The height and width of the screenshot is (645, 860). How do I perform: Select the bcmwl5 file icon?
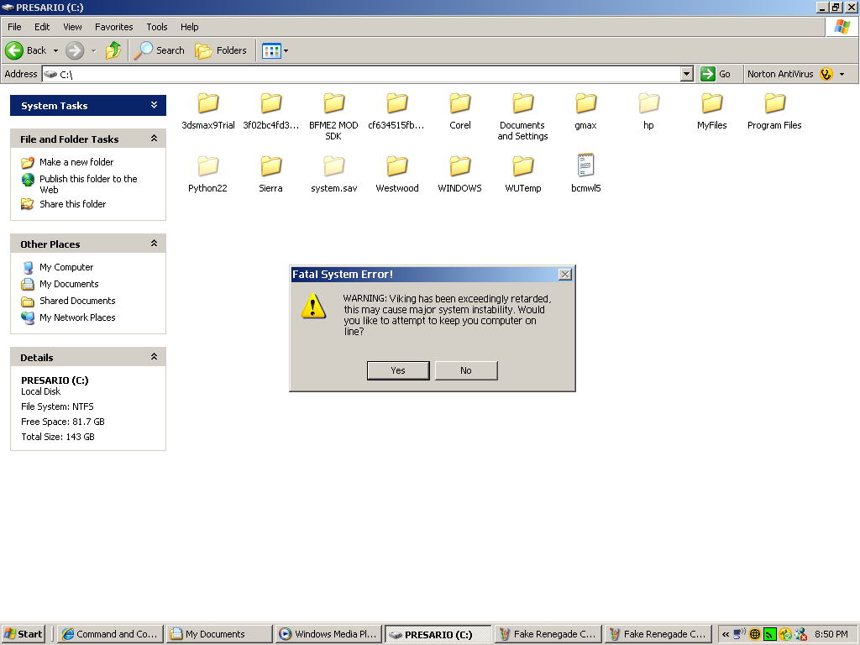coord(585,166)
